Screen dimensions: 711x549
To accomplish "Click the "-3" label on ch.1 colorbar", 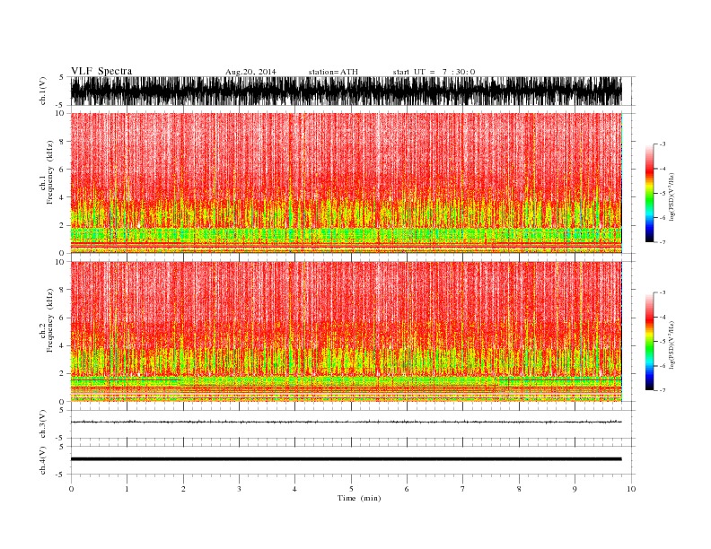I will pyautogui.click(x=663, y=144).
